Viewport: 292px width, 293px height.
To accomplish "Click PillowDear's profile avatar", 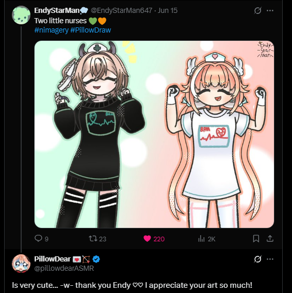I will tap(21, 264).
